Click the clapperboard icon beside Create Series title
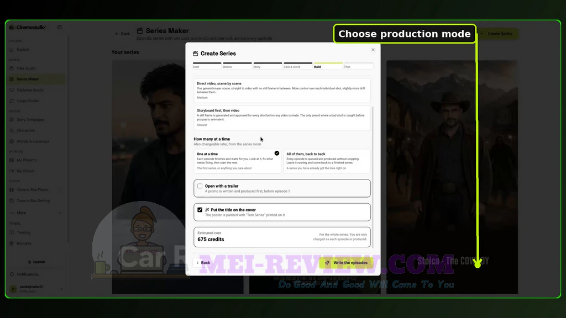This screenshot has width=566, height=318. [195, 54]
